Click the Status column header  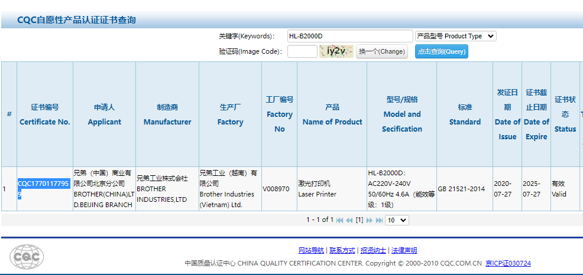[565, 114]
